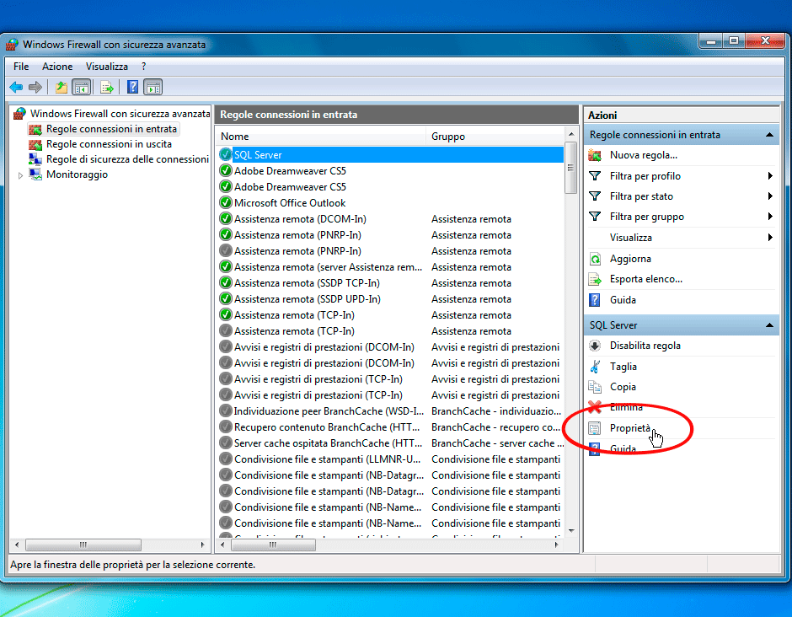The image size is (792, 617).
Task: Select Regole di sicurezza delle connessioni
Action: coord(127,159)
